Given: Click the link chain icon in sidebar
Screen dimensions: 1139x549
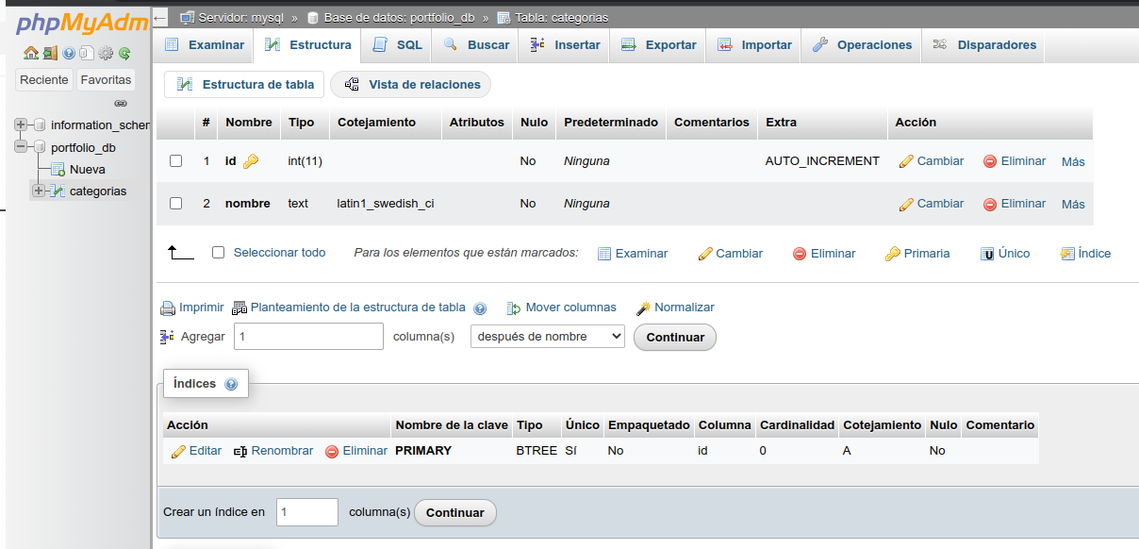Looking at the screenshot, I should coord(121,103).
